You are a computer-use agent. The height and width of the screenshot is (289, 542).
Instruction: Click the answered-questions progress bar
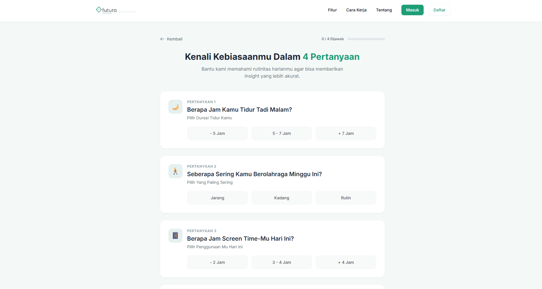(366, 39)
